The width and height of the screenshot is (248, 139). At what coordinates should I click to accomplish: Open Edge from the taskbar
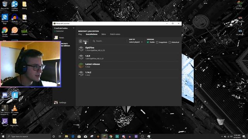tap(73, 136)
